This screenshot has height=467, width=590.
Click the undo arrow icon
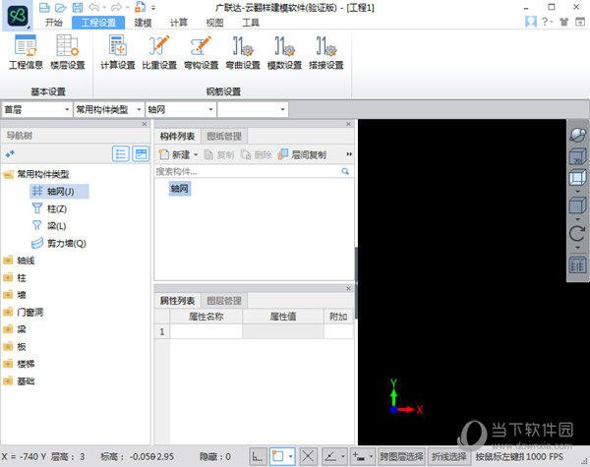[94, 7]
